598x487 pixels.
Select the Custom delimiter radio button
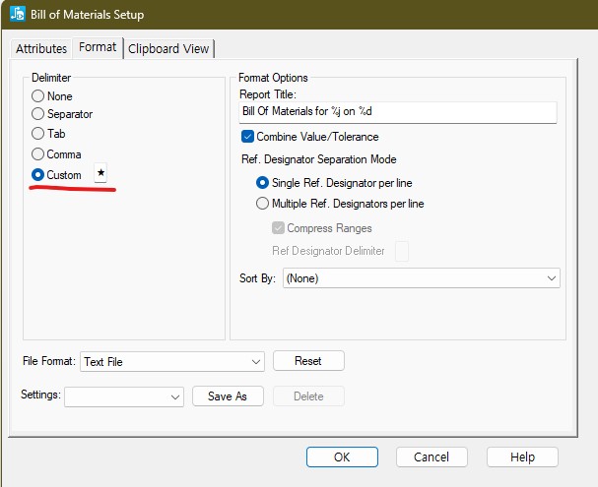[38, 174]
